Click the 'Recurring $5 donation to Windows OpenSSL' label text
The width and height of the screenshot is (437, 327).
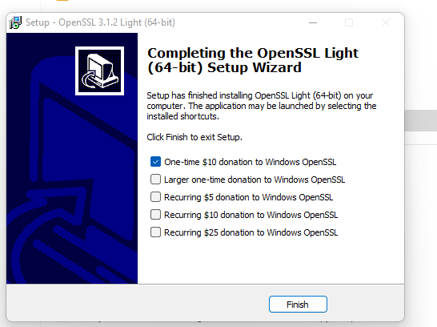pyautogui.click(x=249, y=197)
